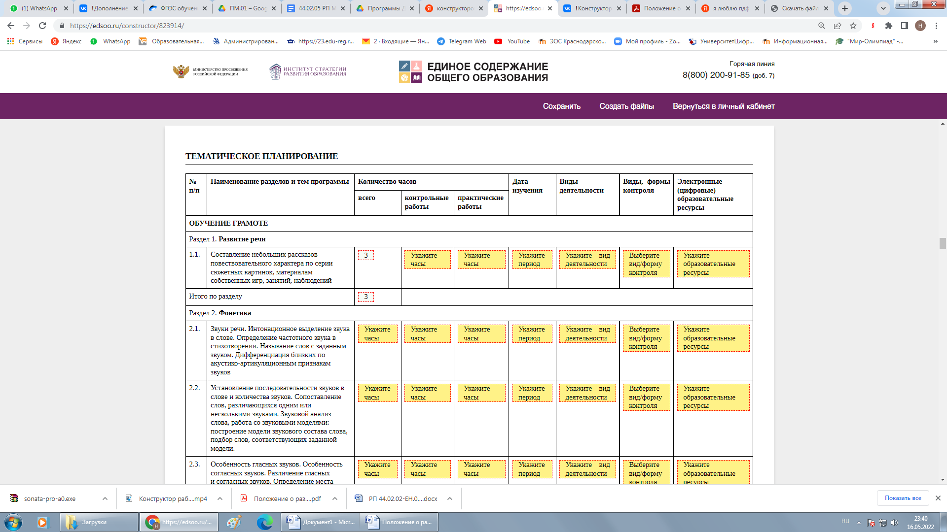Click the Сохранить button
The image size is (947, 532).
click(561, 106)
